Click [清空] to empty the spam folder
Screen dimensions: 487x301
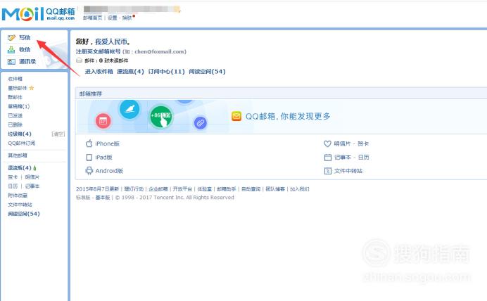pos(58,134)
